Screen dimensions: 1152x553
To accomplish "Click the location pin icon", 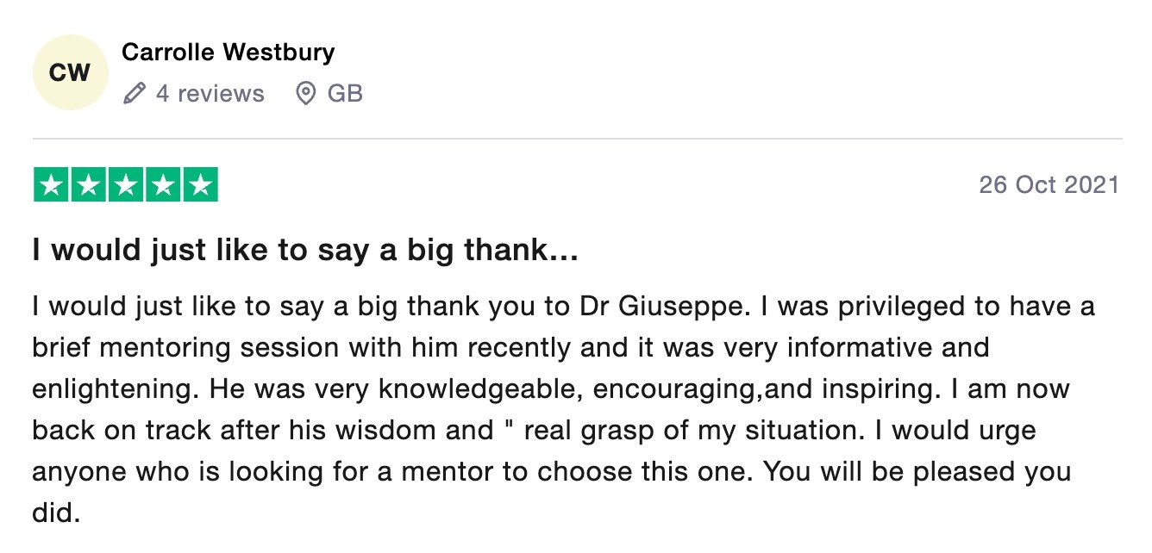I will 305,93.
